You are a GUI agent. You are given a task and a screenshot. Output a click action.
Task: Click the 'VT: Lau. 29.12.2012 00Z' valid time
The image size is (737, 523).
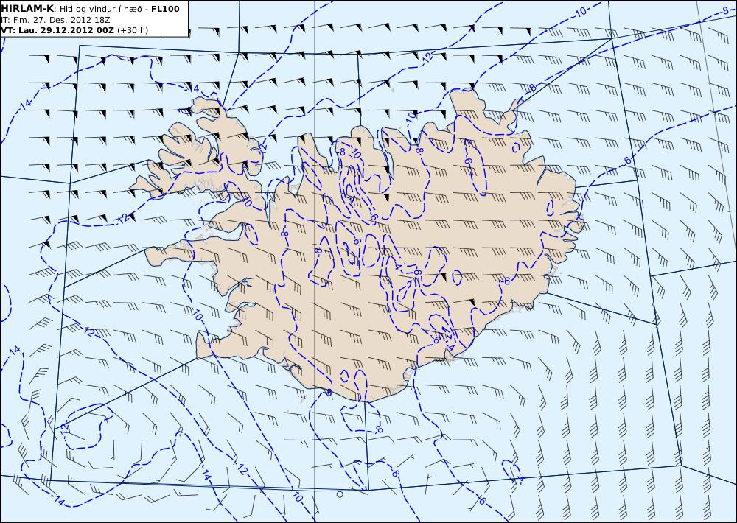(x=57, y=30)
